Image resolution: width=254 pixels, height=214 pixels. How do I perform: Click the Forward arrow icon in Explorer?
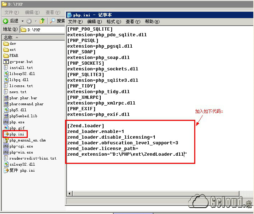point(29,21)
